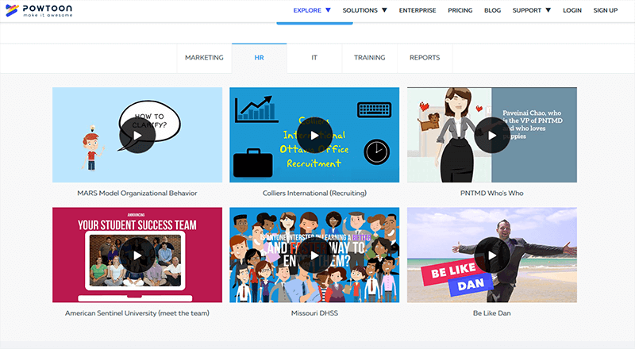Viewport: 635px width, 349px height.
Task: Select the HR tab
Action: pos(260,58)
